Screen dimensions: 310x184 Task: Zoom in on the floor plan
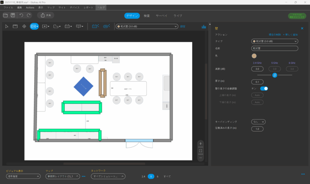tap(200, 143)
